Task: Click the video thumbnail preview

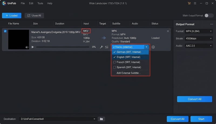Action: [x=19, y=40]
